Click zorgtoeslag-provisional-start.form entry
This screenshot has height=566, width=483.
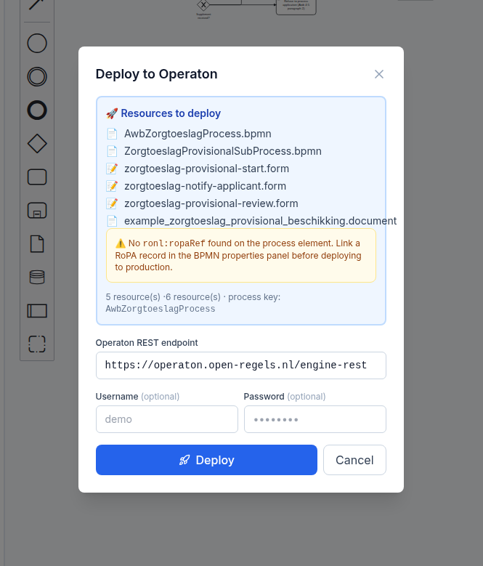[206, 169]
